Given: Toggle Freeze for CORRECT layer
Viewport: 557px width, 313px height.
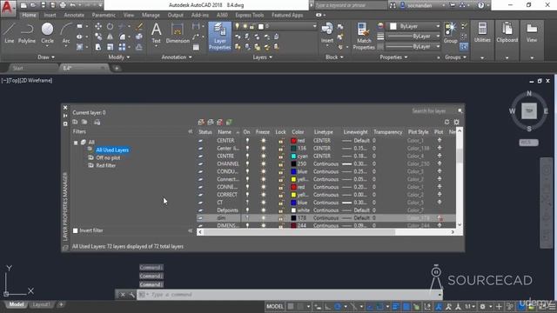Looking at the screenshot, I should pos(263,195).
